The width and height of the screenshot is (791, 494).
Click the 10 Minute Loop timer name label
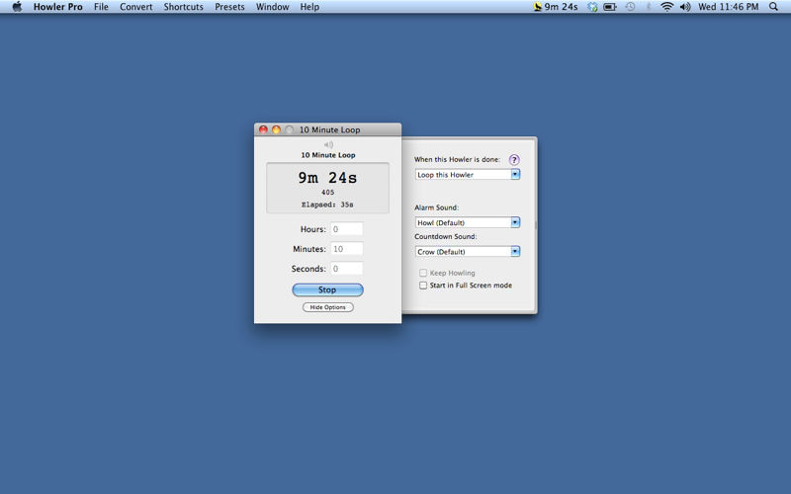(328, 155)
